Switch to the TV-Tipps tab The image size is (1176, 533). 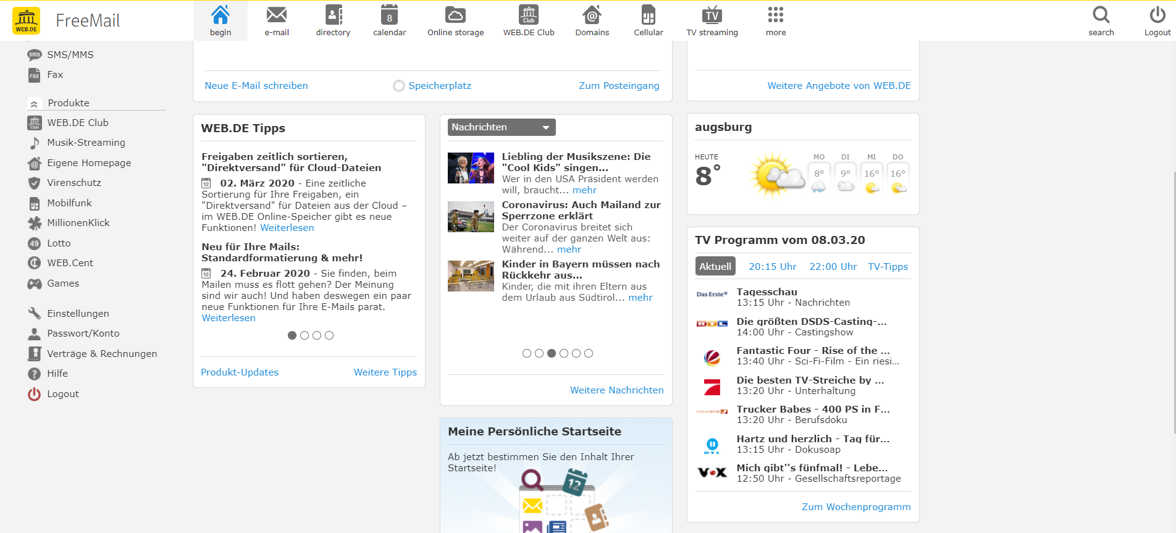[x=888, y=267]
